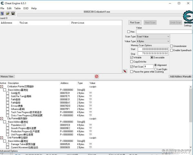Activate the Unit Pointer script checkbox
Viewport: 193px width, 155px height.
click(2, 138)
